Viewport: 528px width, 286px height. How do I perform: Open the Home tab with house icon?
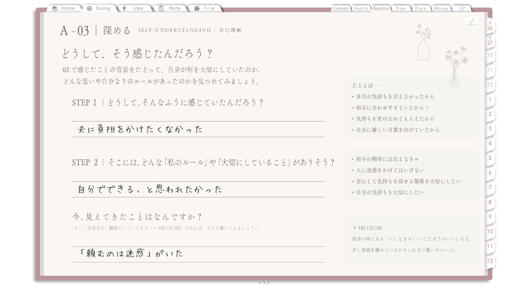64,8
